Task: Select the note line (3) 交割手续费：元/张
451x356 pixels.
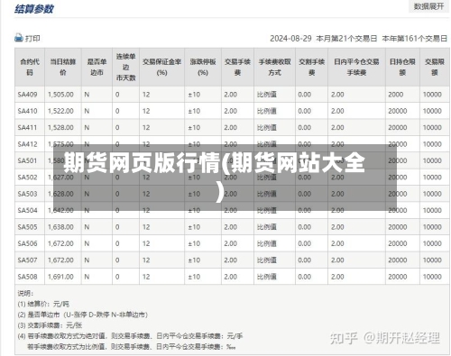Action: [x=50, y=325]
